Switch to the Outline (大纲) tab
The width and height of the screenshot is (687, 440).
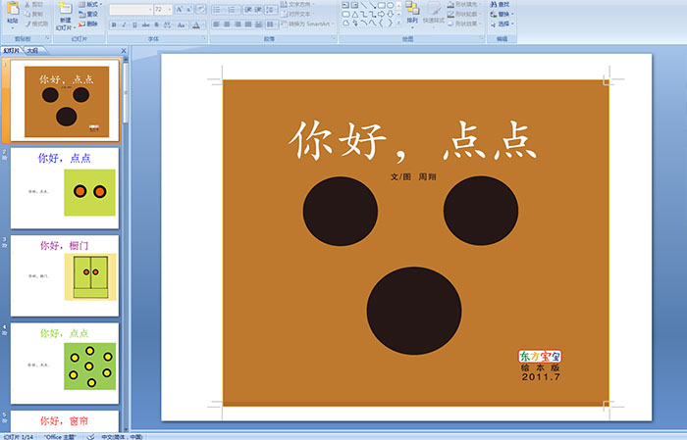pyautogui.click(x=32, y=51)
